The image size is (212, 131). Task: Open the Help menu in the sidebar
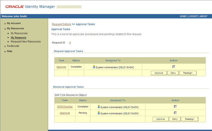pyautogui.click(x=9, y=51)
